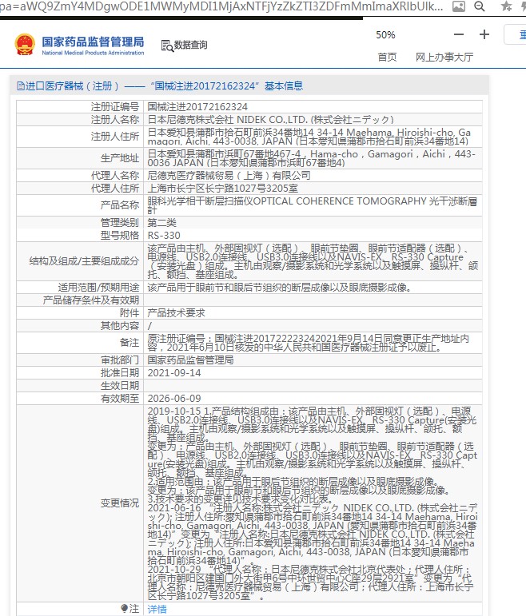The image size is (526, 616).
Task: Click the zoom out minus button
Action: click(458, 34)
